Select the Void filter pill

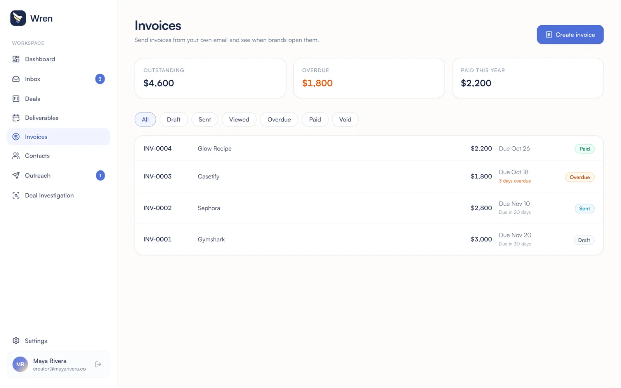[345, 120]
